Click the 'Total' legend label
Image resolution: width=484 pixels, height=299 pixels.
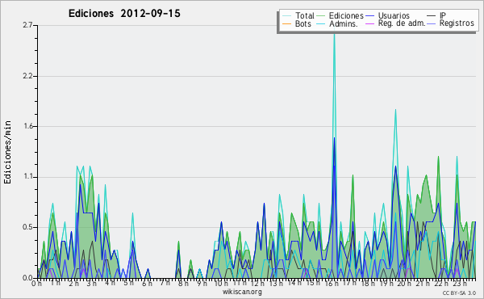point(305,15)
